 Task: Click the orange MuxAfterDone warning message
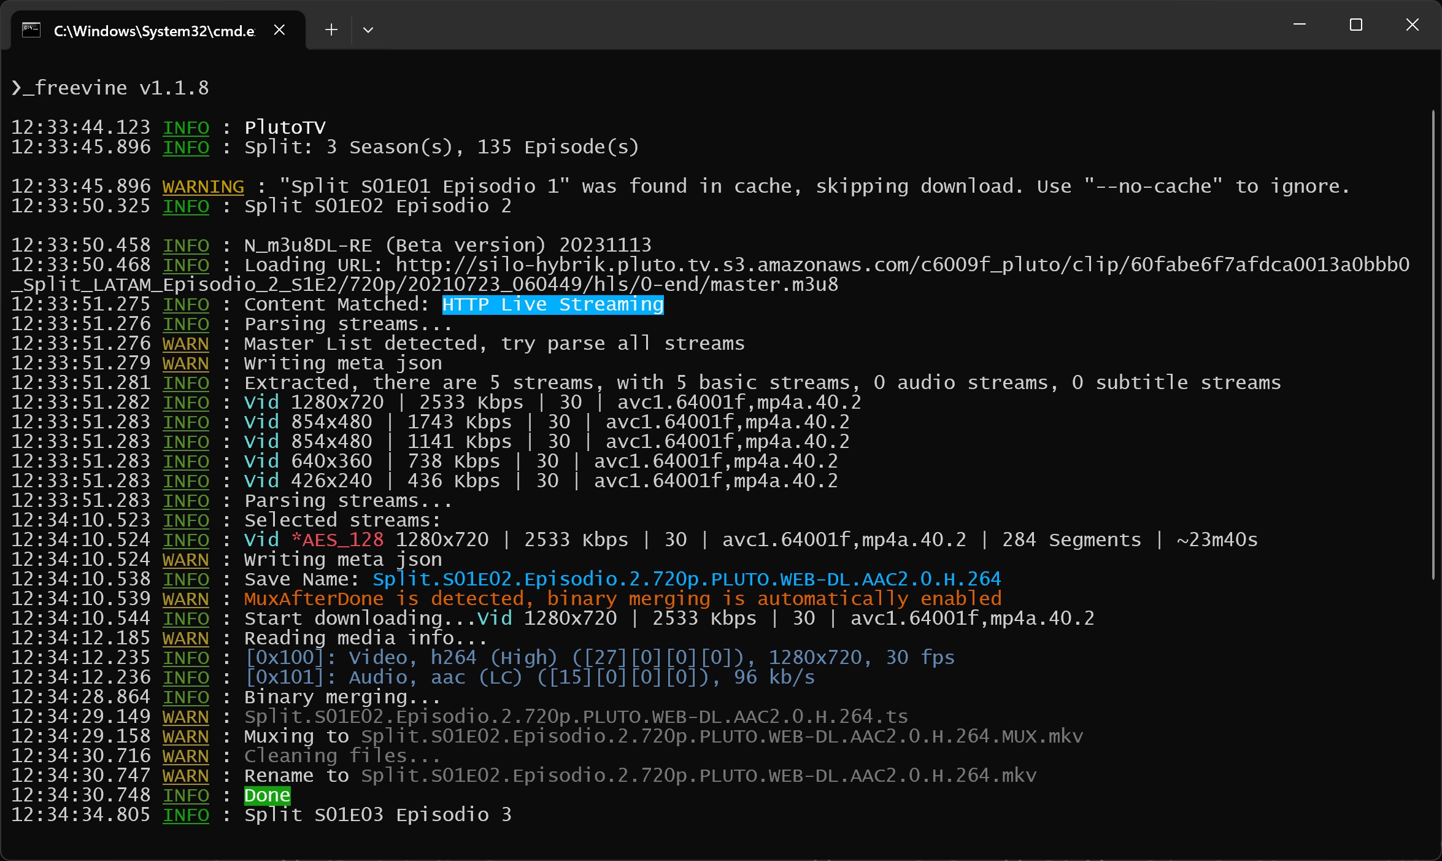(622, 599)
